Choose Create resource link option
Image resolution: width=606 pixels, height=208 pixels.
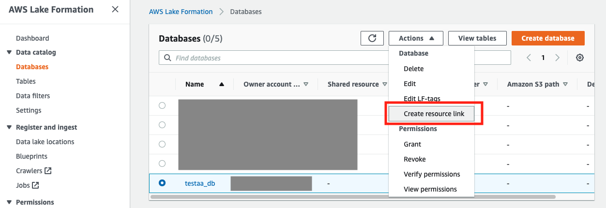coord(431,114)
